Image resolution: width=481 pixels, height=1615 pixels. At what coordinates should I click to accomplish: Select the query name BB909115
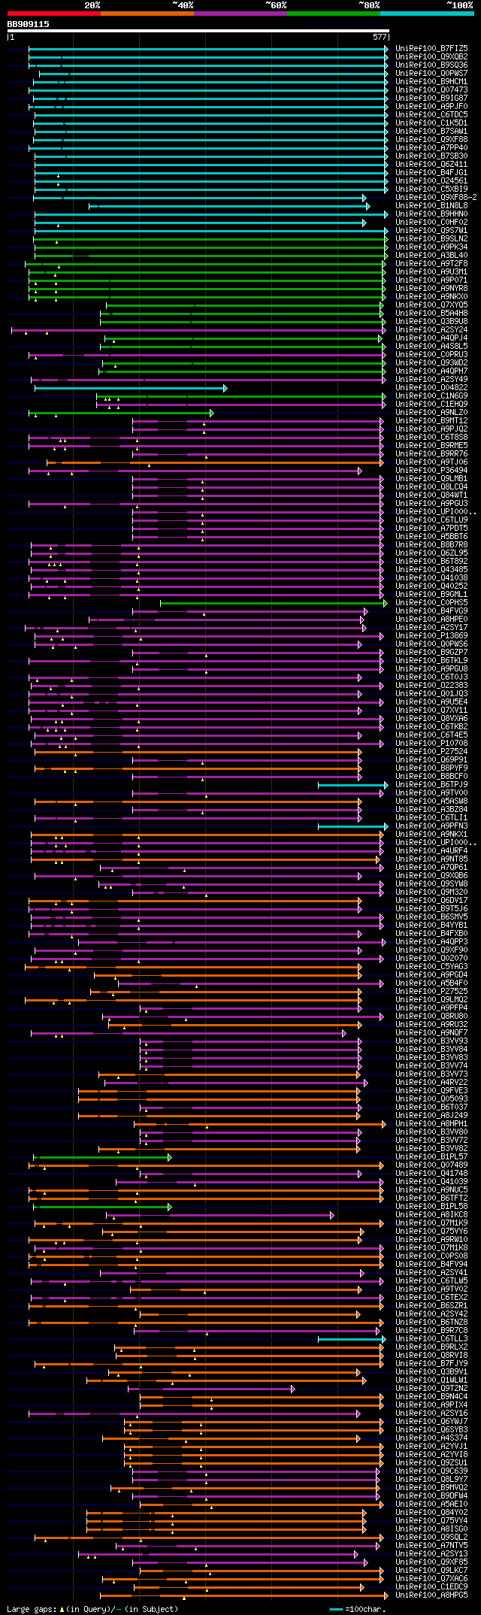click(29, 24)
